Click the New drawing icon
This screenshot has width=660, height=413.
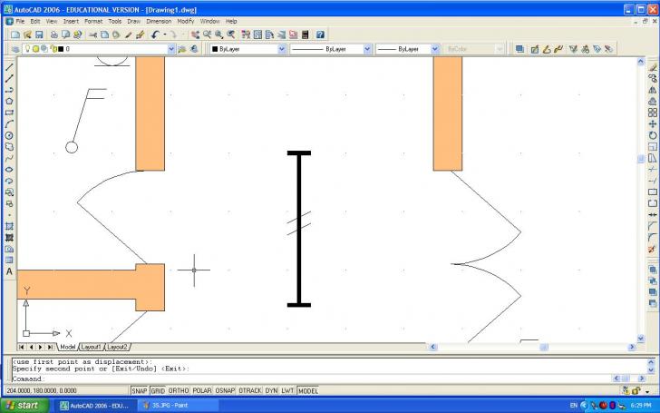[x=15, y=34]
